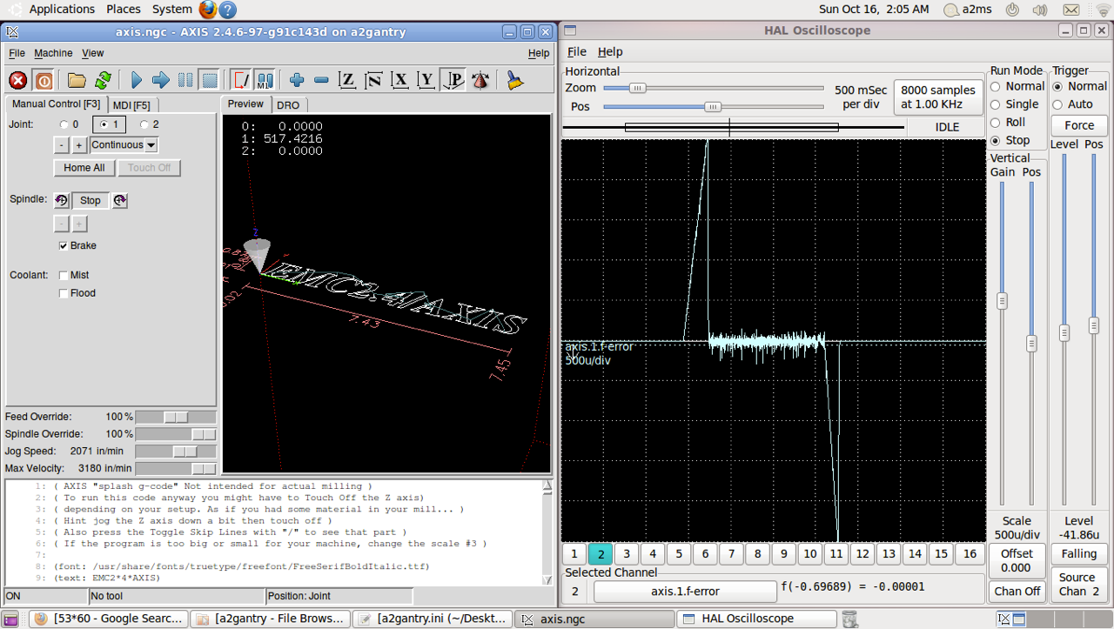Click trigger Source Chan 2 button
The height and width of the screenshot is (629, 1114).
(1079, 584)
